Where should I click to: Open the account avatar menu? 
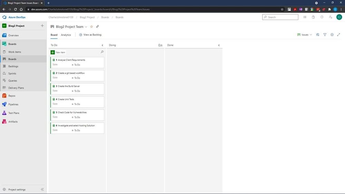coord(339,17)
